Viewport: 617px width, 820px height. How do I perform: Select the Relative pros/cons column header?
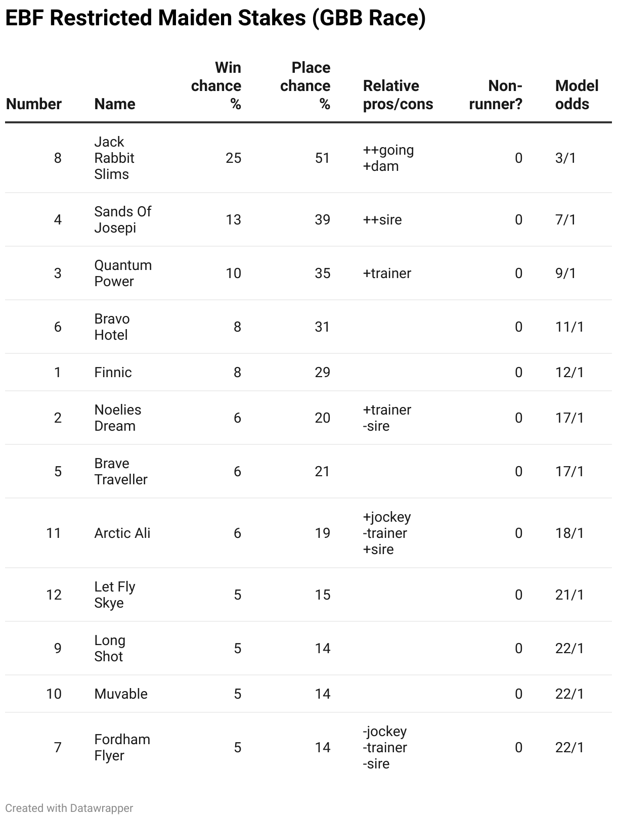pyautogui.click(x=398, y=95)
